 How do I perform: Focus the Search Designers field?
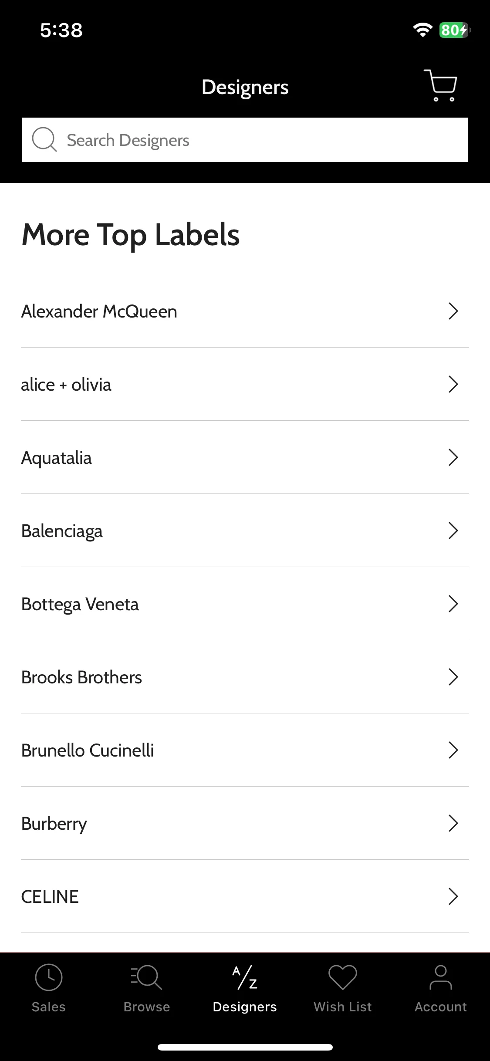point(245,140)
